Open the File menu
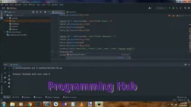This screenshot has height=107, width=191. (x=2, y=5)
